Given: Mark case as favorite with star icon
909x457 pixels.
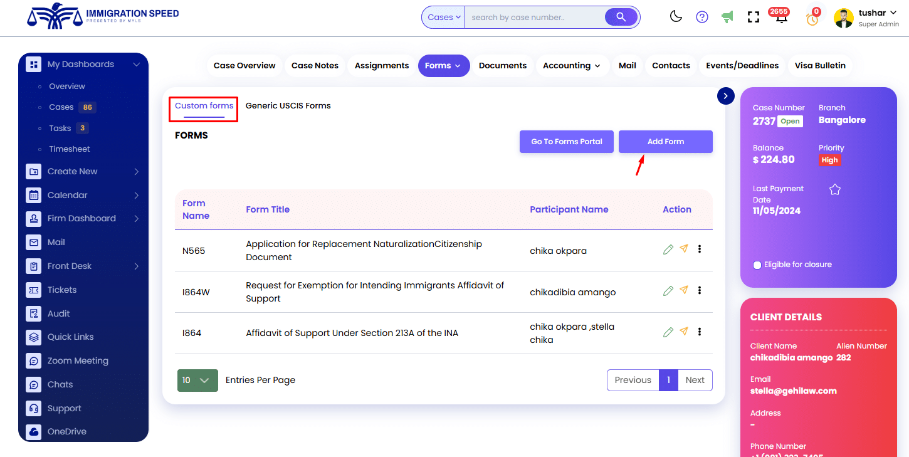Looking at the screenshot, I should [x=834, y=189].
